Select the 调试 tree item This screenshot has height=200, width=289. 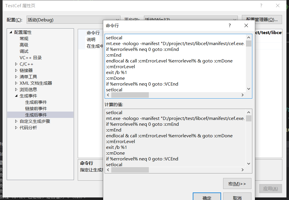coord(24,51)
